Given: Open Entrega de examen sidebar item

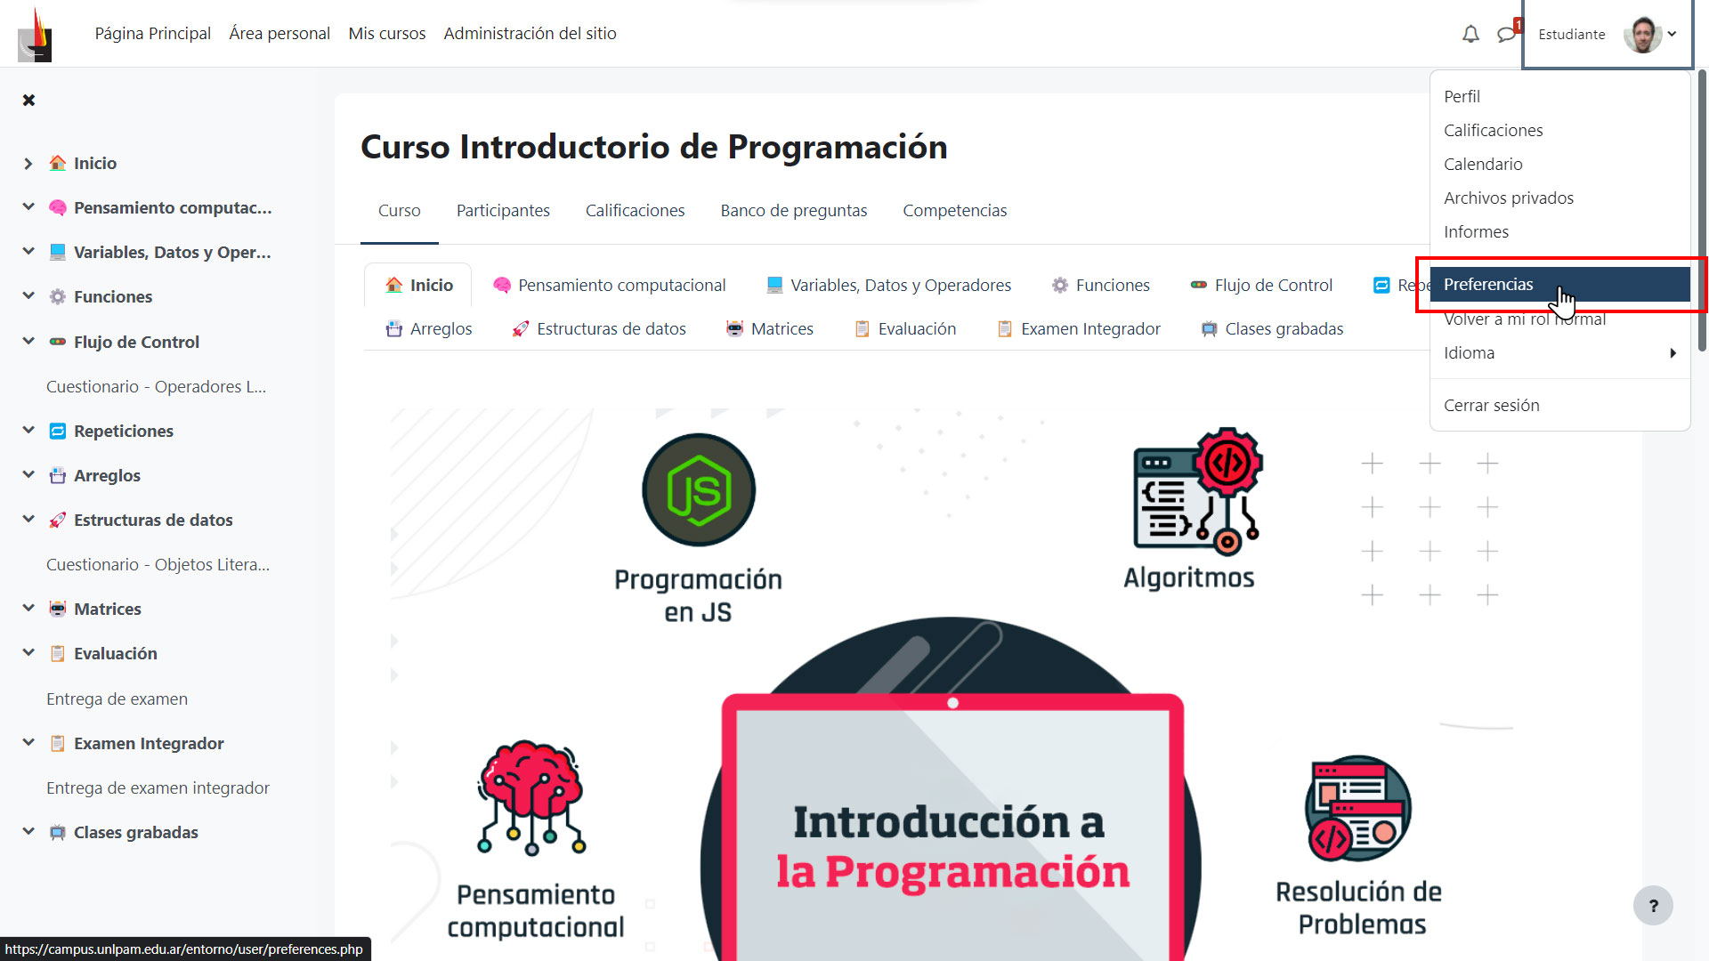Looking at the screenshot, I should click(x=117, y=699).
